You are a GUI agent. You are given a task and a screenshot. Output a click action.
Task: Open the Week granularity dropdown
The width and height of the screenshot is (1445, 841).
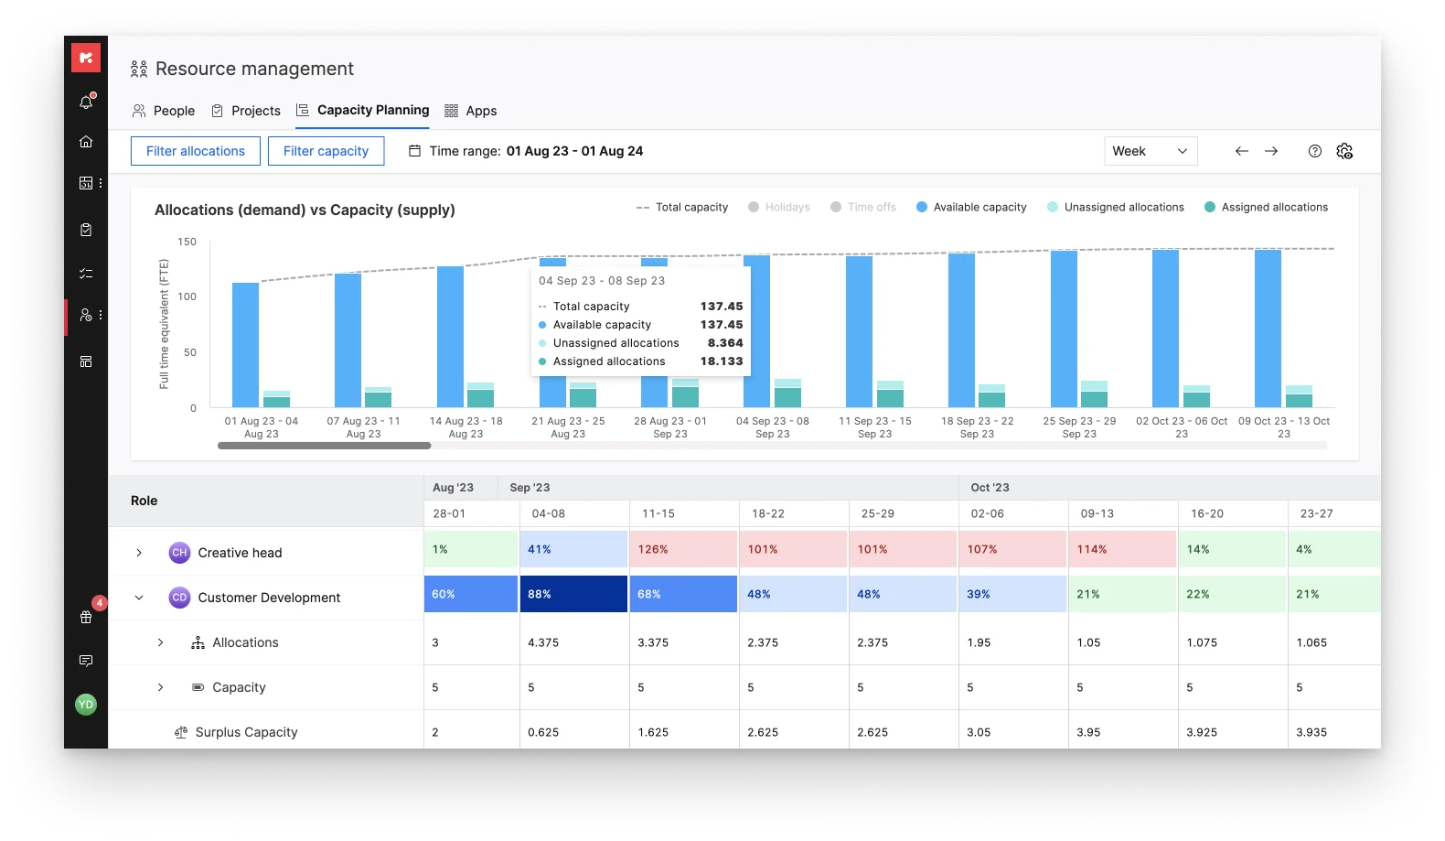coord(1151,151)
